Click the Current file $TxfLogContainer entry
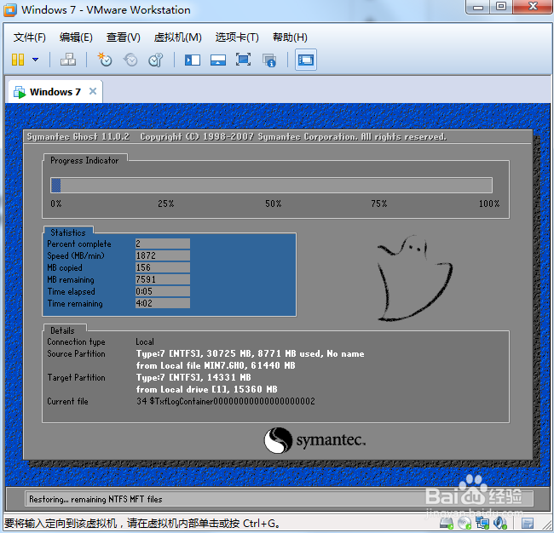Screen dimensions: 554x533 [226, 401]
